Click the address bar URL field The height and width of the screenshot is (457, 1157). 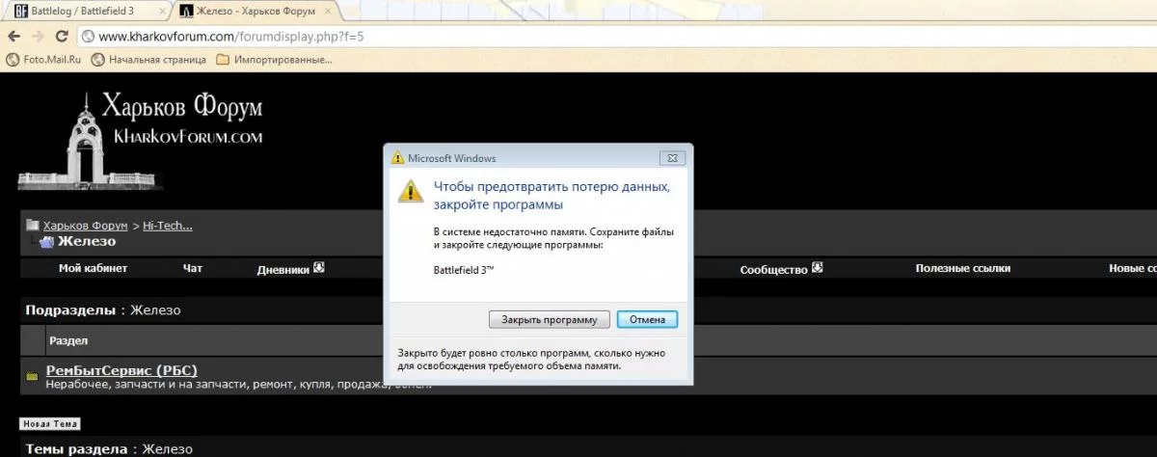tap(617, 37)
